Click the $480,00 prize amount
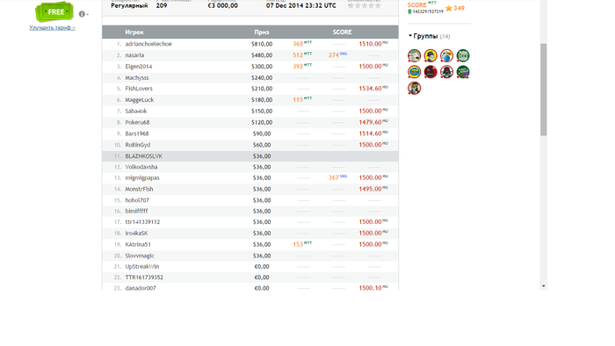 262,55
